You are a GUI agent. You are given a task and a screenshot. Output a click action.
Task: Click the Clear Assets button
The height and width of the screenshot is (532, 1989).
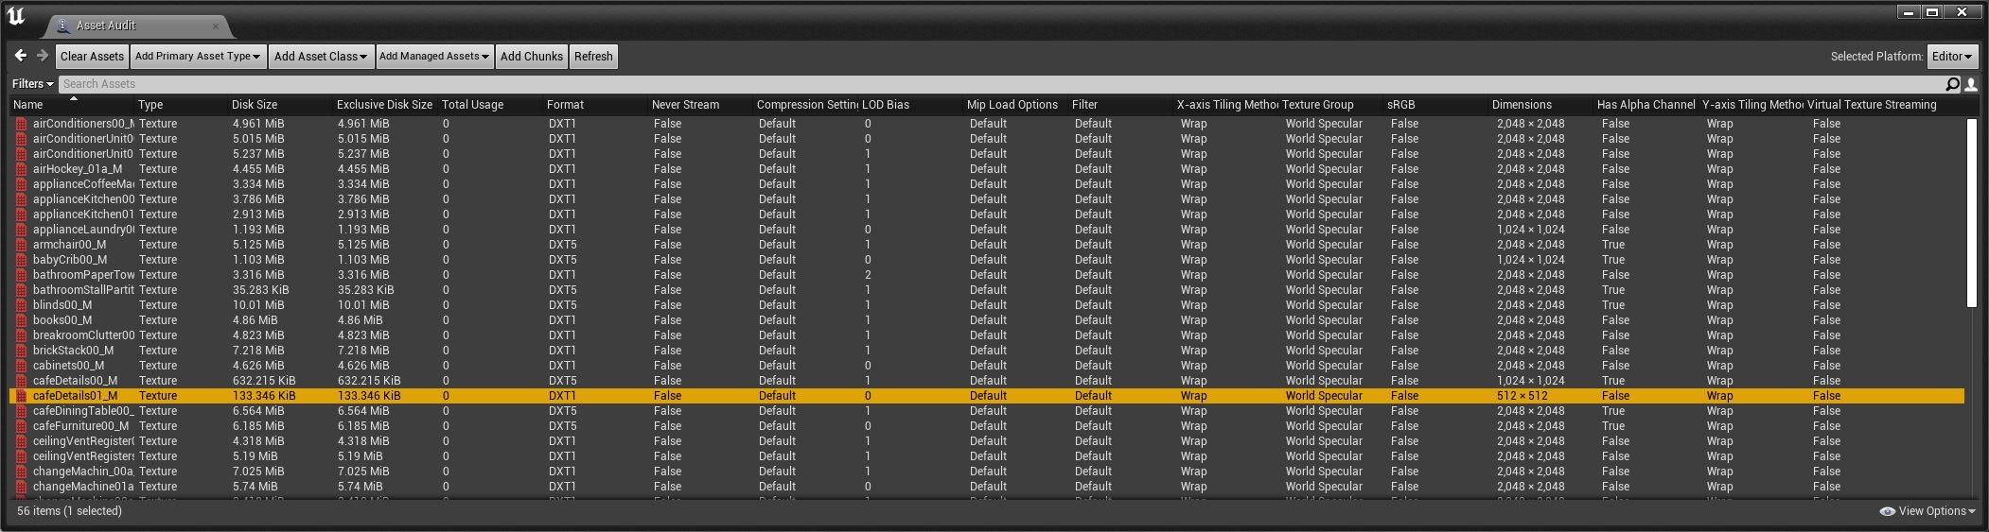tap(92, 57)
